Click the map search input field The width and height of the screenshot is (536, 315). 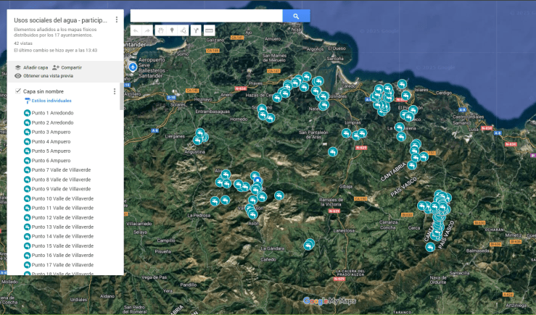click(206, 16)
